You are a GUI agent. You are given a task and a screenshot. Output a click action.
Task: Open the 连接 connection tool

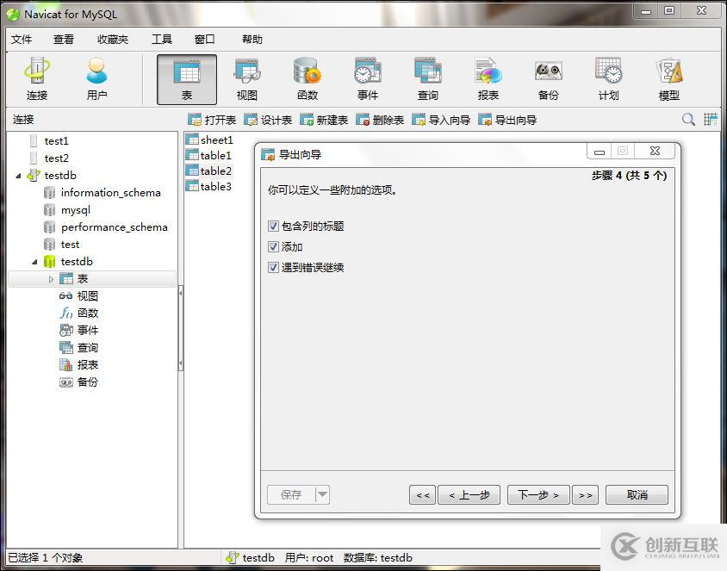pos(37,79)
